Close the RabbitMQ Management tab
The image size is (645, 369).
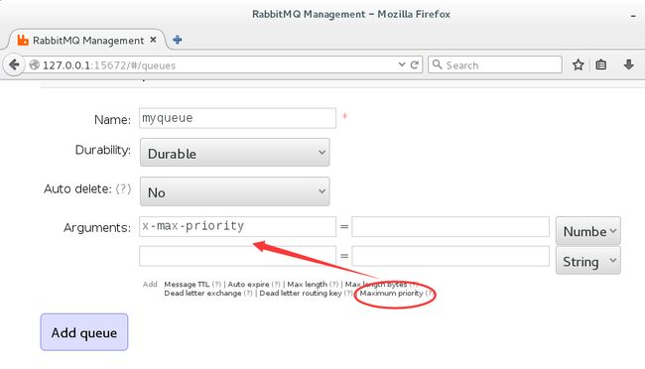[153, 40]
